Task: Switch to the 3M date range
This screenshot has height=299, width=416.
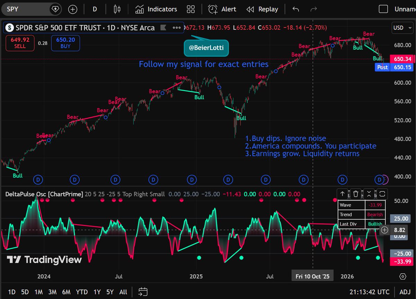Action: pos(52,292)
